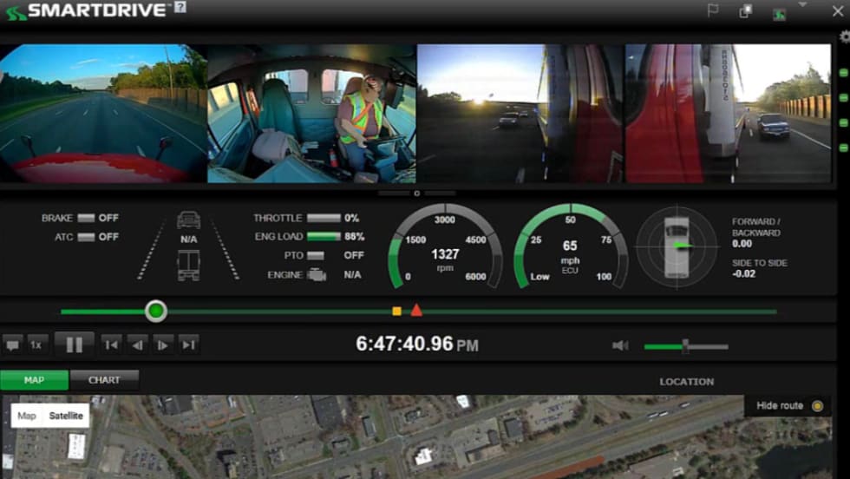Viewport: 850px width, 479px height.
Task: Expand the top header dropdown arrow
Action: pyautogui.click(x=803, y=4)
